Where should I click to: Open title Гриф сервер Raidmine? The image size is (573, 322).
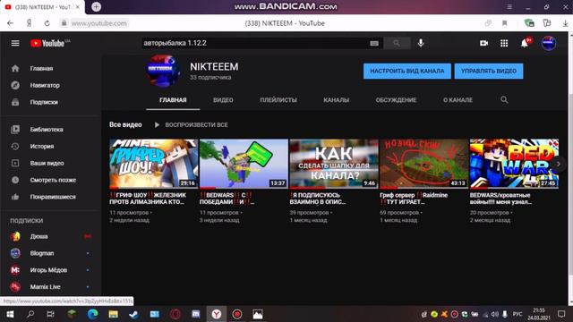coord(414,199)
